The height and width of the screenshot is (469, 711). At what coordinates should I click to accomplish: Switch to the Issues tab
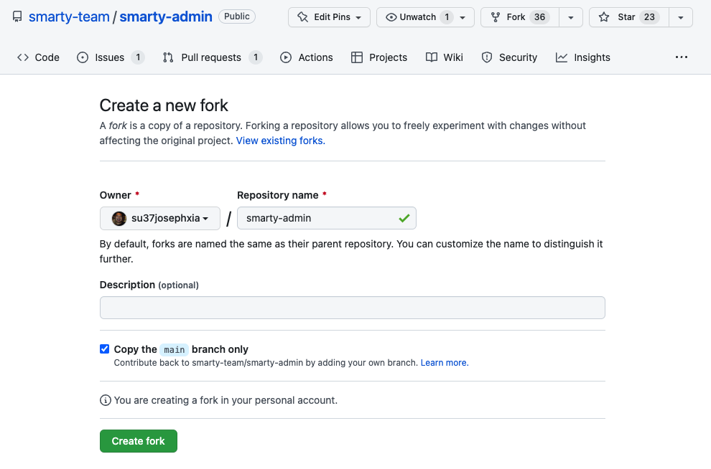pos(110,57)
